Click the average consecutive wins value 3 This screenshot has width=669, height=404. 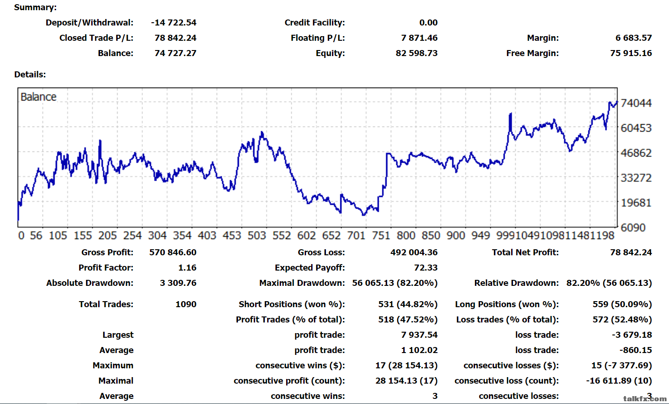435,396
